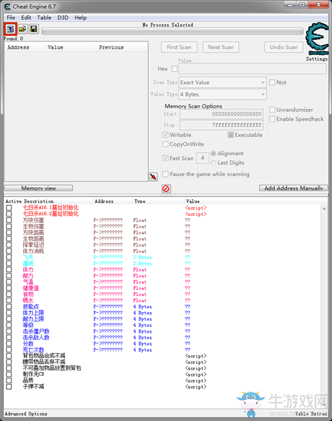332x421 pixels.
Task: Activate checkbox for 七日杀A16.2基址初始化
Action: coord(9,214)
